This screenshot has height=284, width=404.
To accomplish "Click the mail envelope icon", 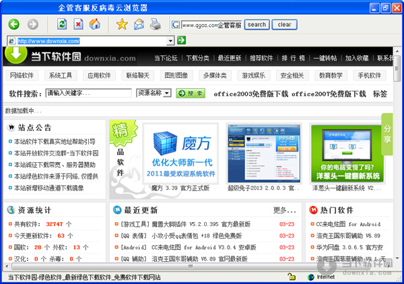I will point(139,24).
